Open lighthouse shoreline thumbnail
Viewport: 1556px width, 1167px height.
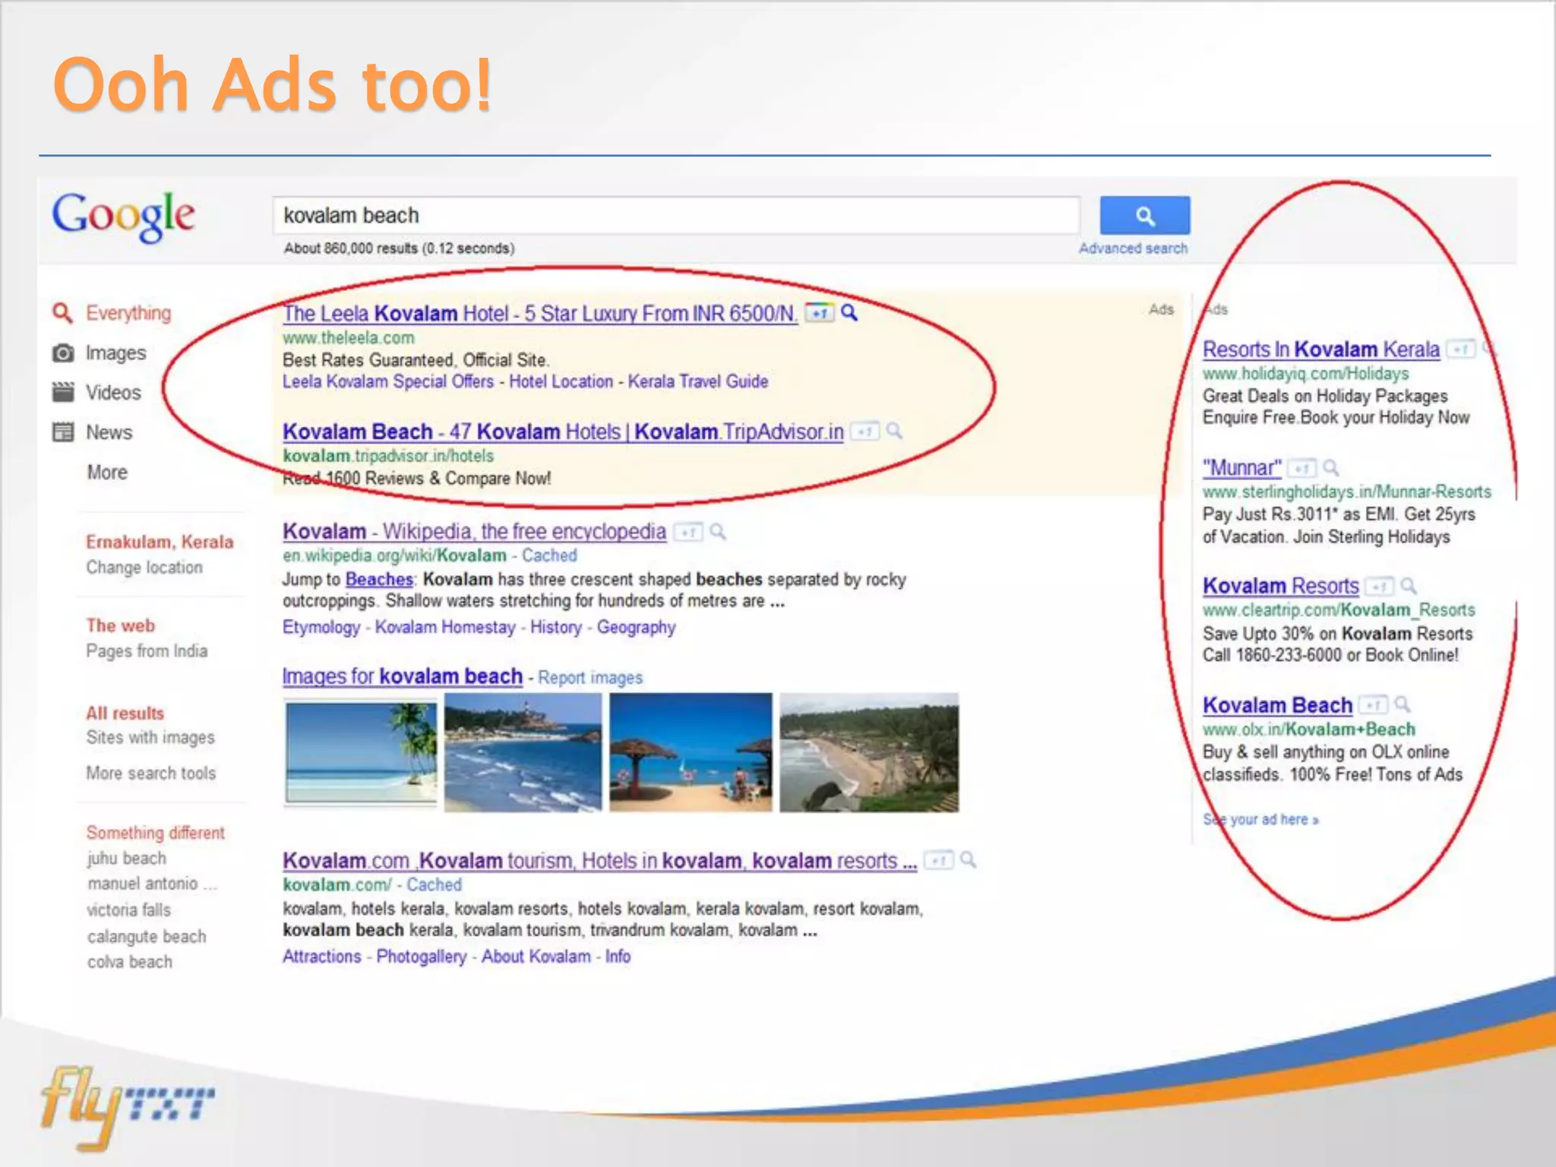point(523,752)
